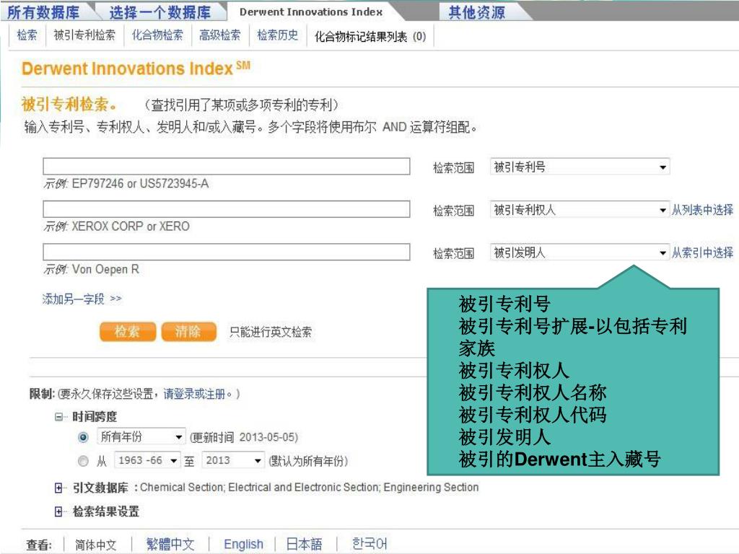Screen dimensions: 739x554
Task: Open 化合物标记结果列表 (0)
Action: 370,36
